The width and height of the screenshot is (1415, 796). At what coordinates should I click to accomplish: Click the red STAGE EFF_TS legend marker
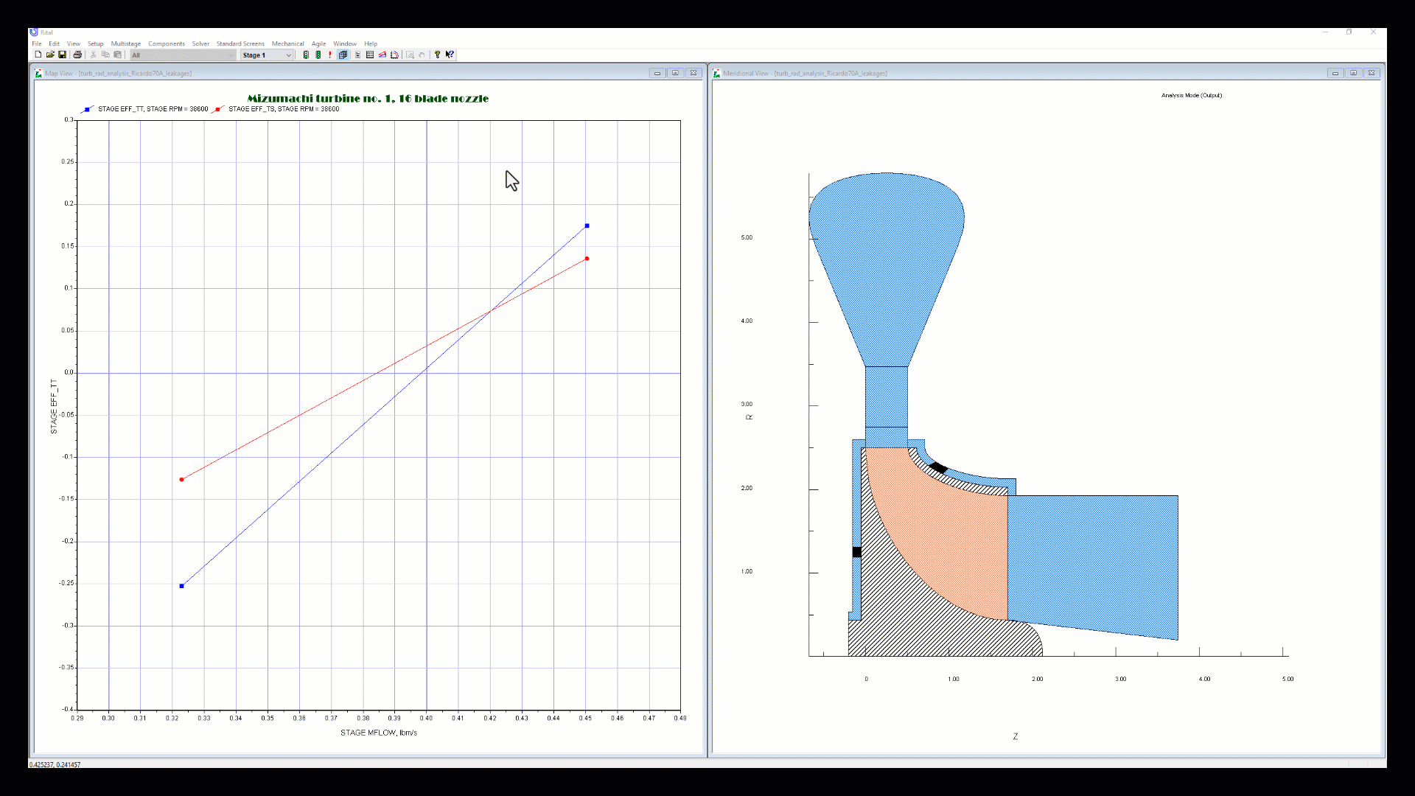coord(217,109)
